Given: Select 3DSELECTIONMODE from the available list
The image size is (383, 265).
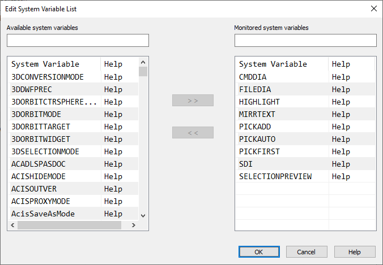Looking at the screenshot, I should tap(45, 151).
